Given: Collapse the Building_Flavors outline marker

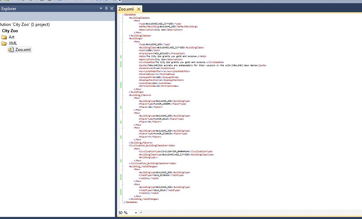Looking at the screenshot, I should tap(122, 95).
